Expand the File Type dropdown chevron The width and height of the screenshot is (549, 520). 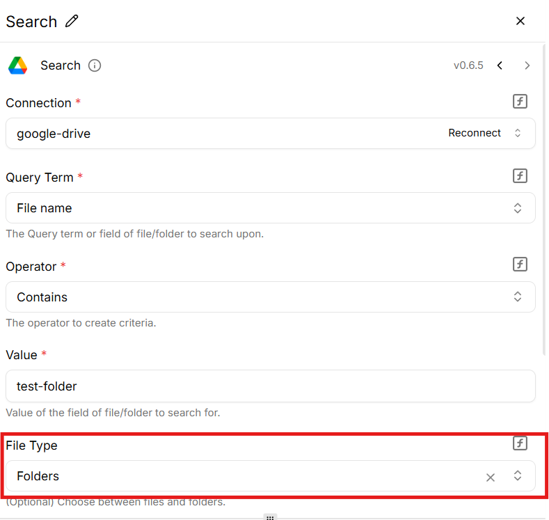coord(517,476)
